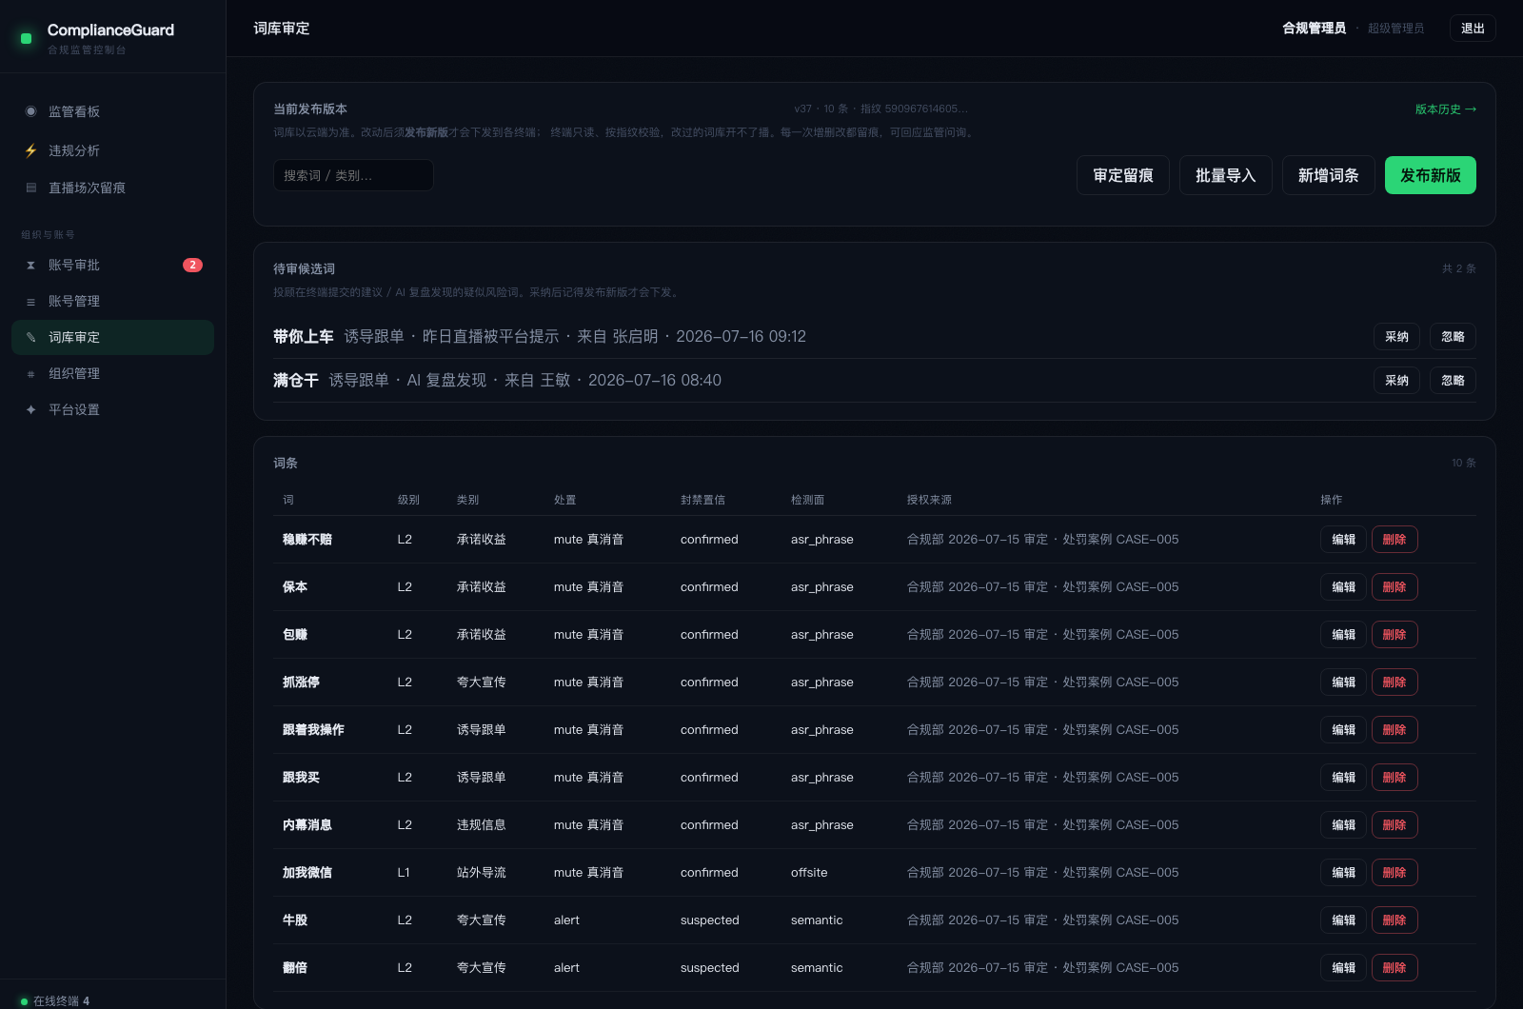The height and width of the screenshot is (1009, 1523).
Task: Click the 审定留痕 button
Action: (1123, 175)
